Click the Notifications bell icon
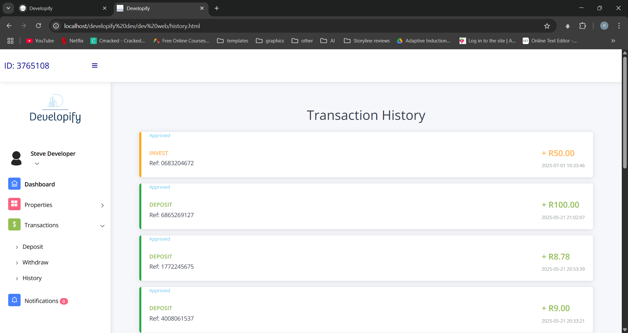This screenshot has width=628, height=333. click(14, 300)
